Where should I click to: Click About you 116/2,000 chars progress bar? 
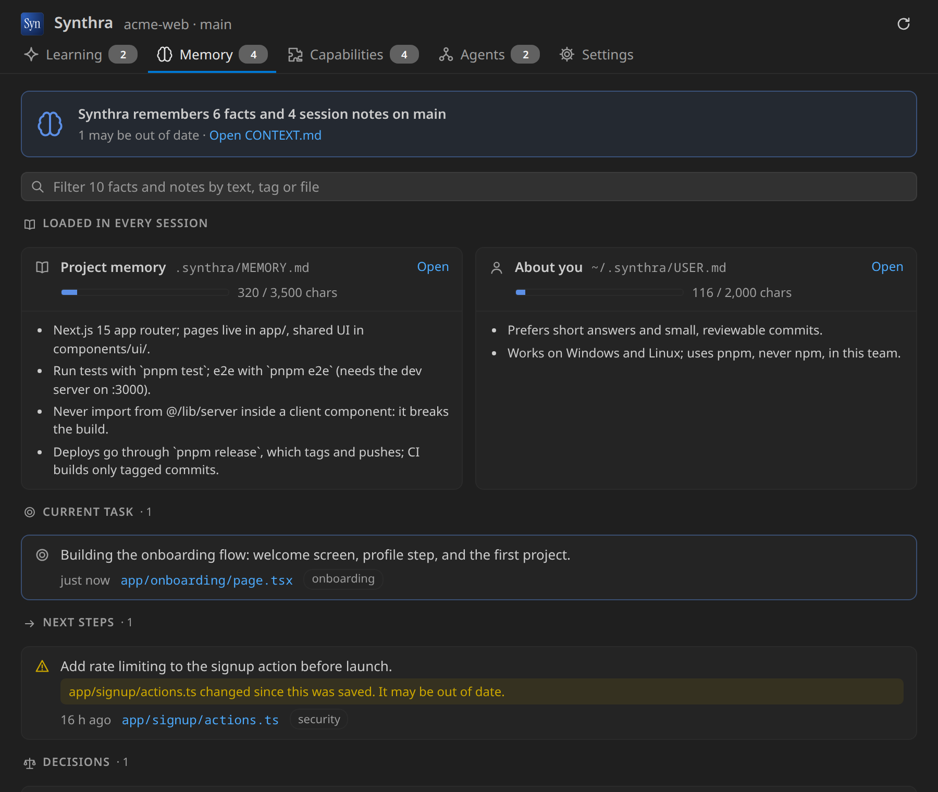[x=599, y=292]
